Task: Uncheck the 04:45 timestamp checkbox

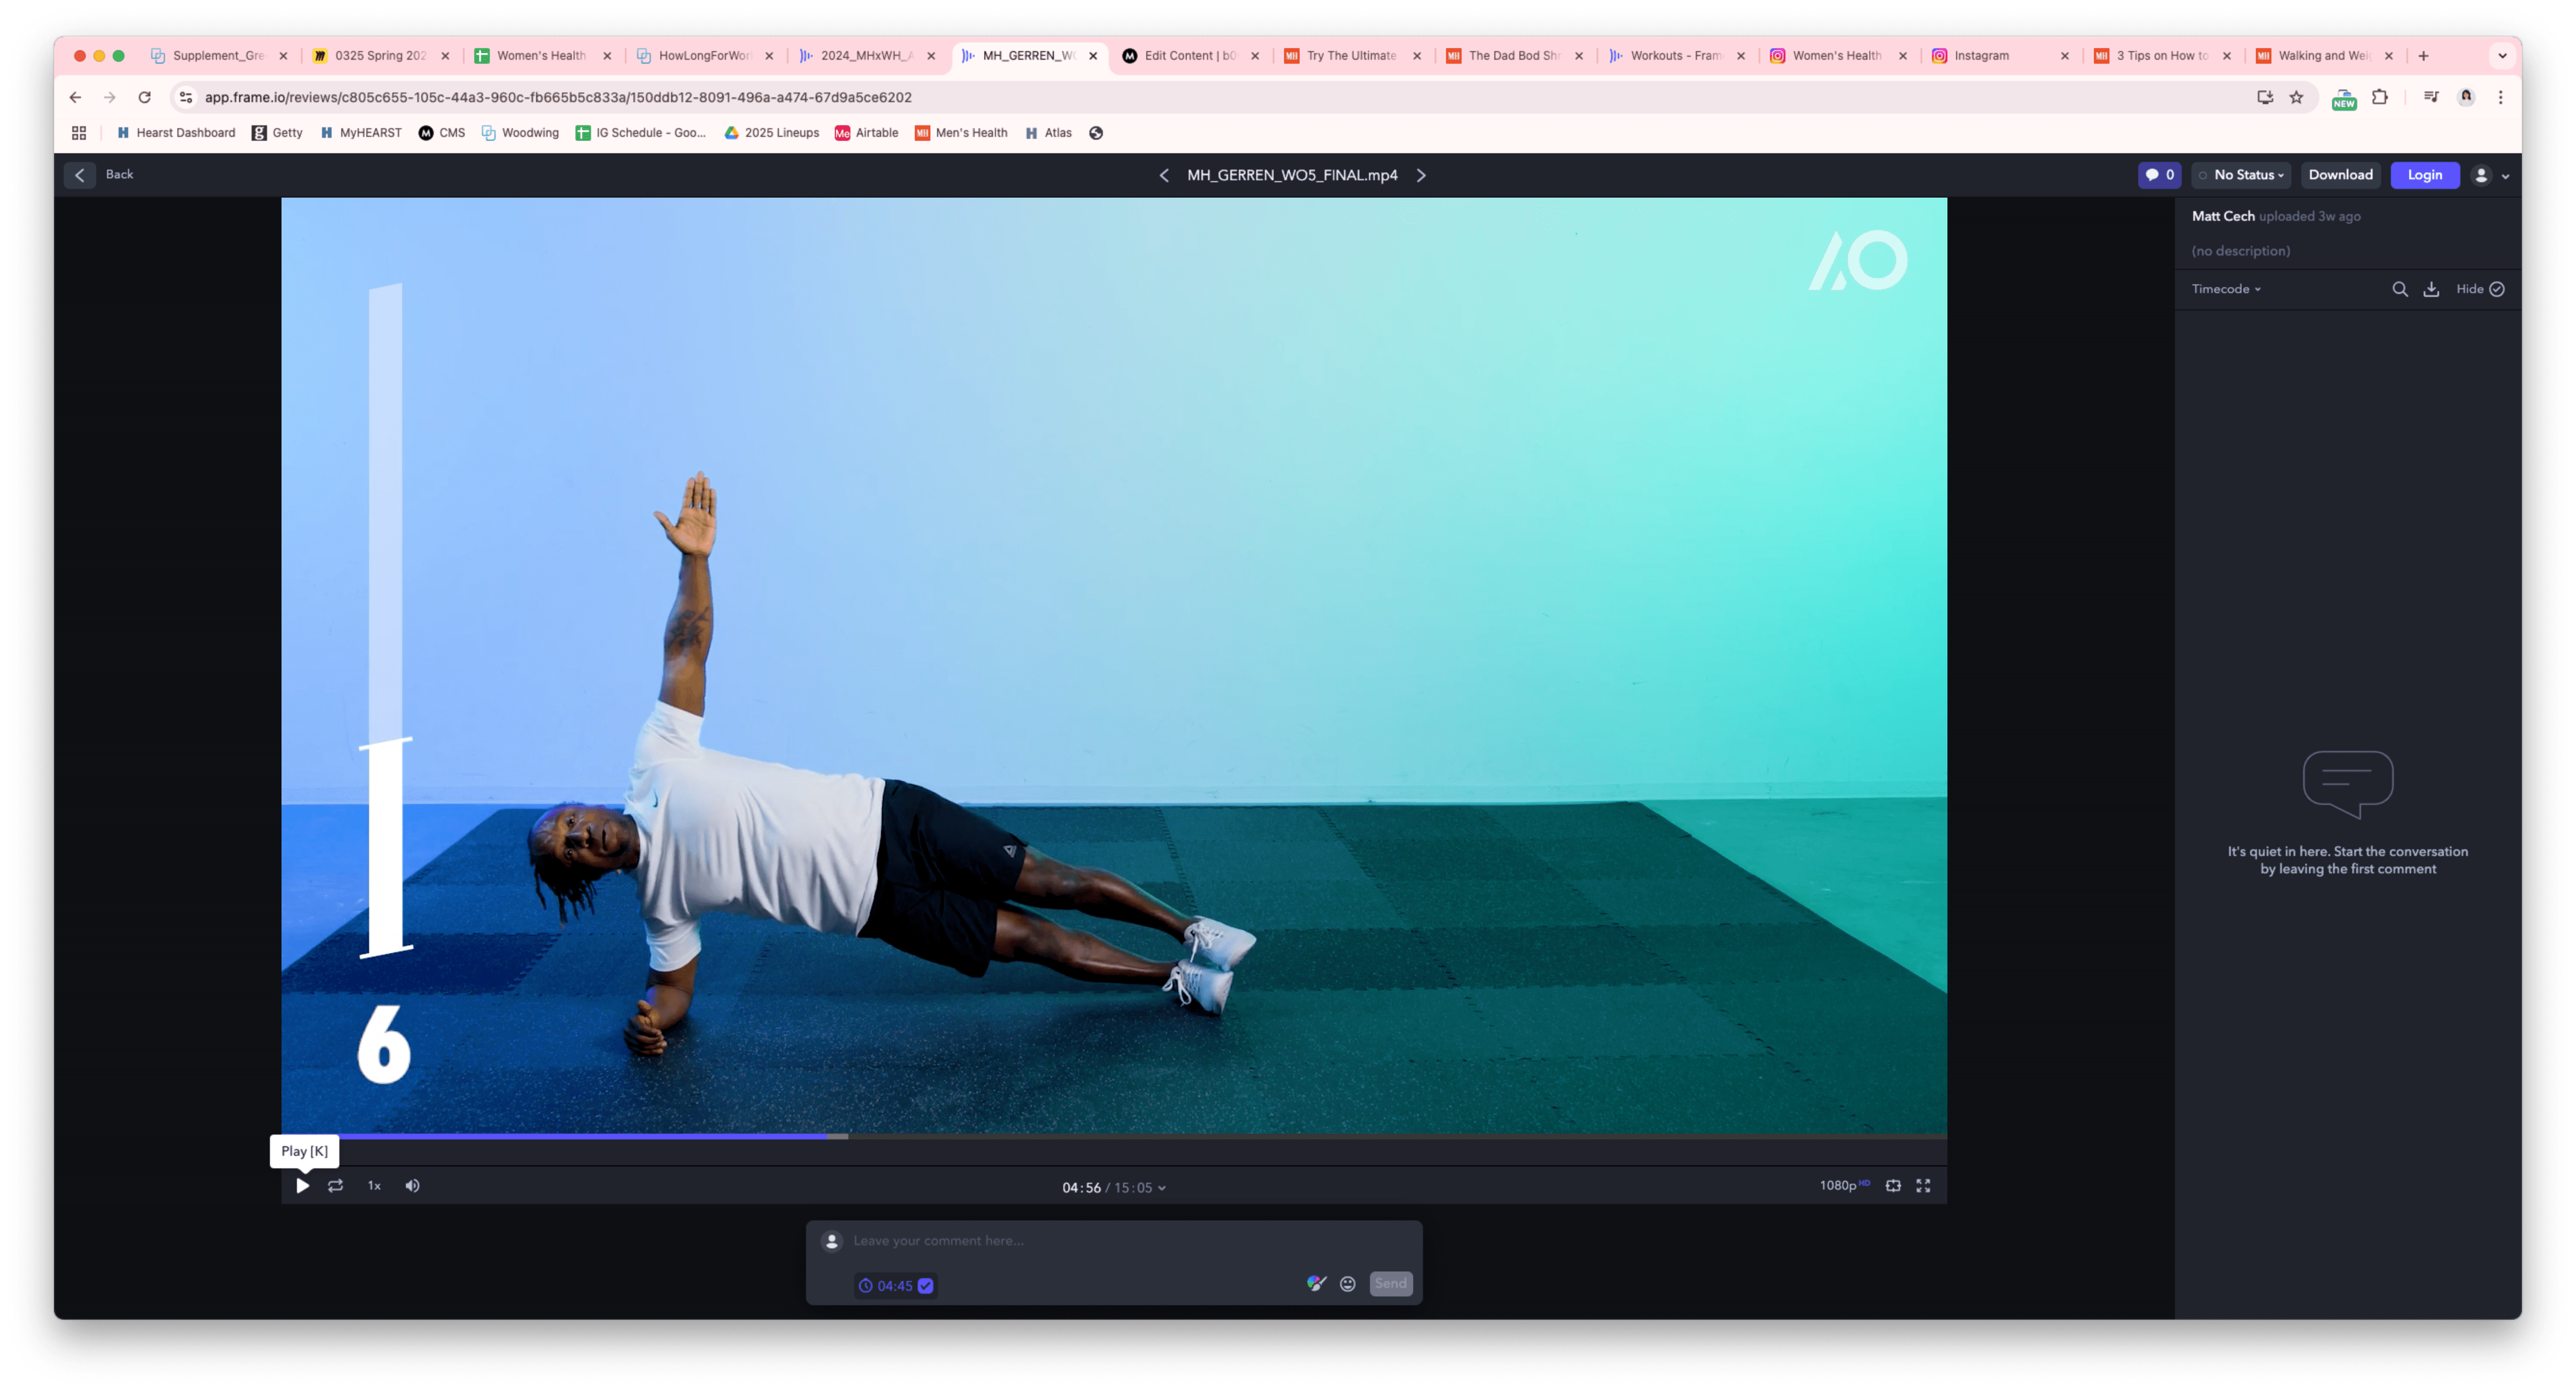Action: (926, 1286)
